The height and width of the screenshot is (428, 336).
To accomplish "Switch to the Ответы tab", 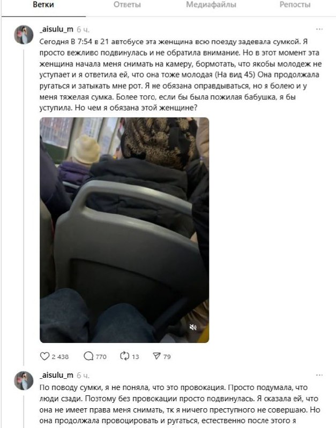I will pos(127,5).
